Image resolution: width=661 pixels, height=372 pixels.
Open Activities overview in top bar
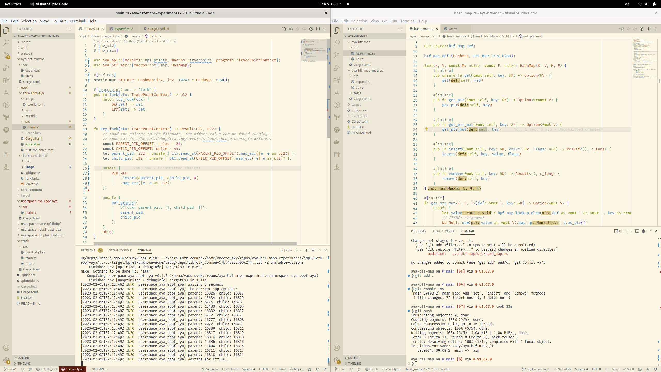13,4
